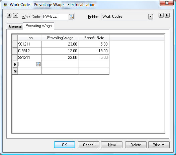Click the Delete button
The height and width of the screenshot is (155, 176).
[136, 145]
